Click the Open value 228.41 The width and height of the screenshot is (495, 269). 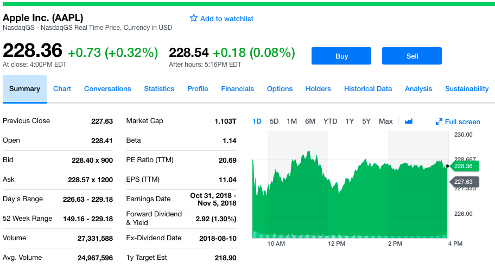pyautogui.click(x=102, y=141)
